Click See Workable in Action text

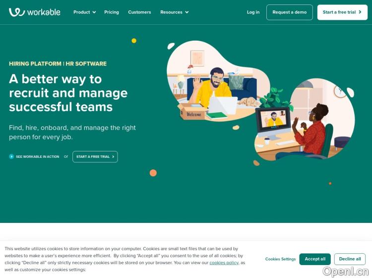pyautogui.click(x=38, y=157)
